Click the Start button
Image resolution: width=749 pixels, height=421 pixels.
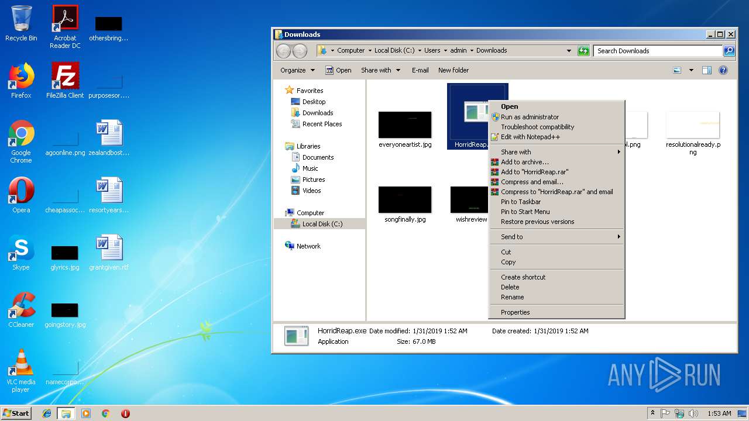(x=16, y=413)
